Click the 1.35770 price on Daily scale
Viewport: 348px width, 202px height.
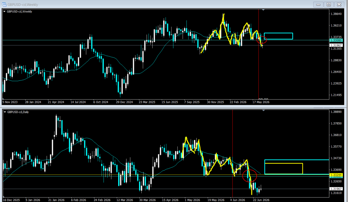pyautogui.click(x=336, y=147)
